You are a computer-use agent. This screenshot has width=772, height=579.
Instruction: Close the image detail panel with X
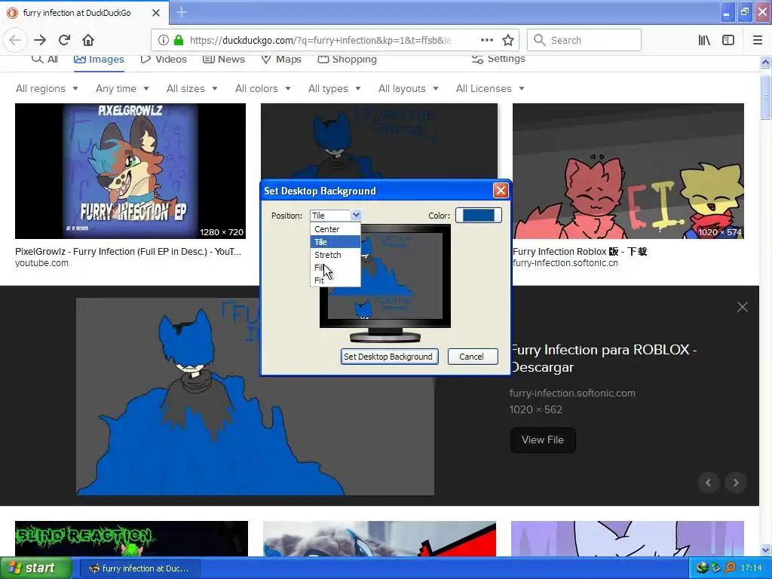click(743, 308)
